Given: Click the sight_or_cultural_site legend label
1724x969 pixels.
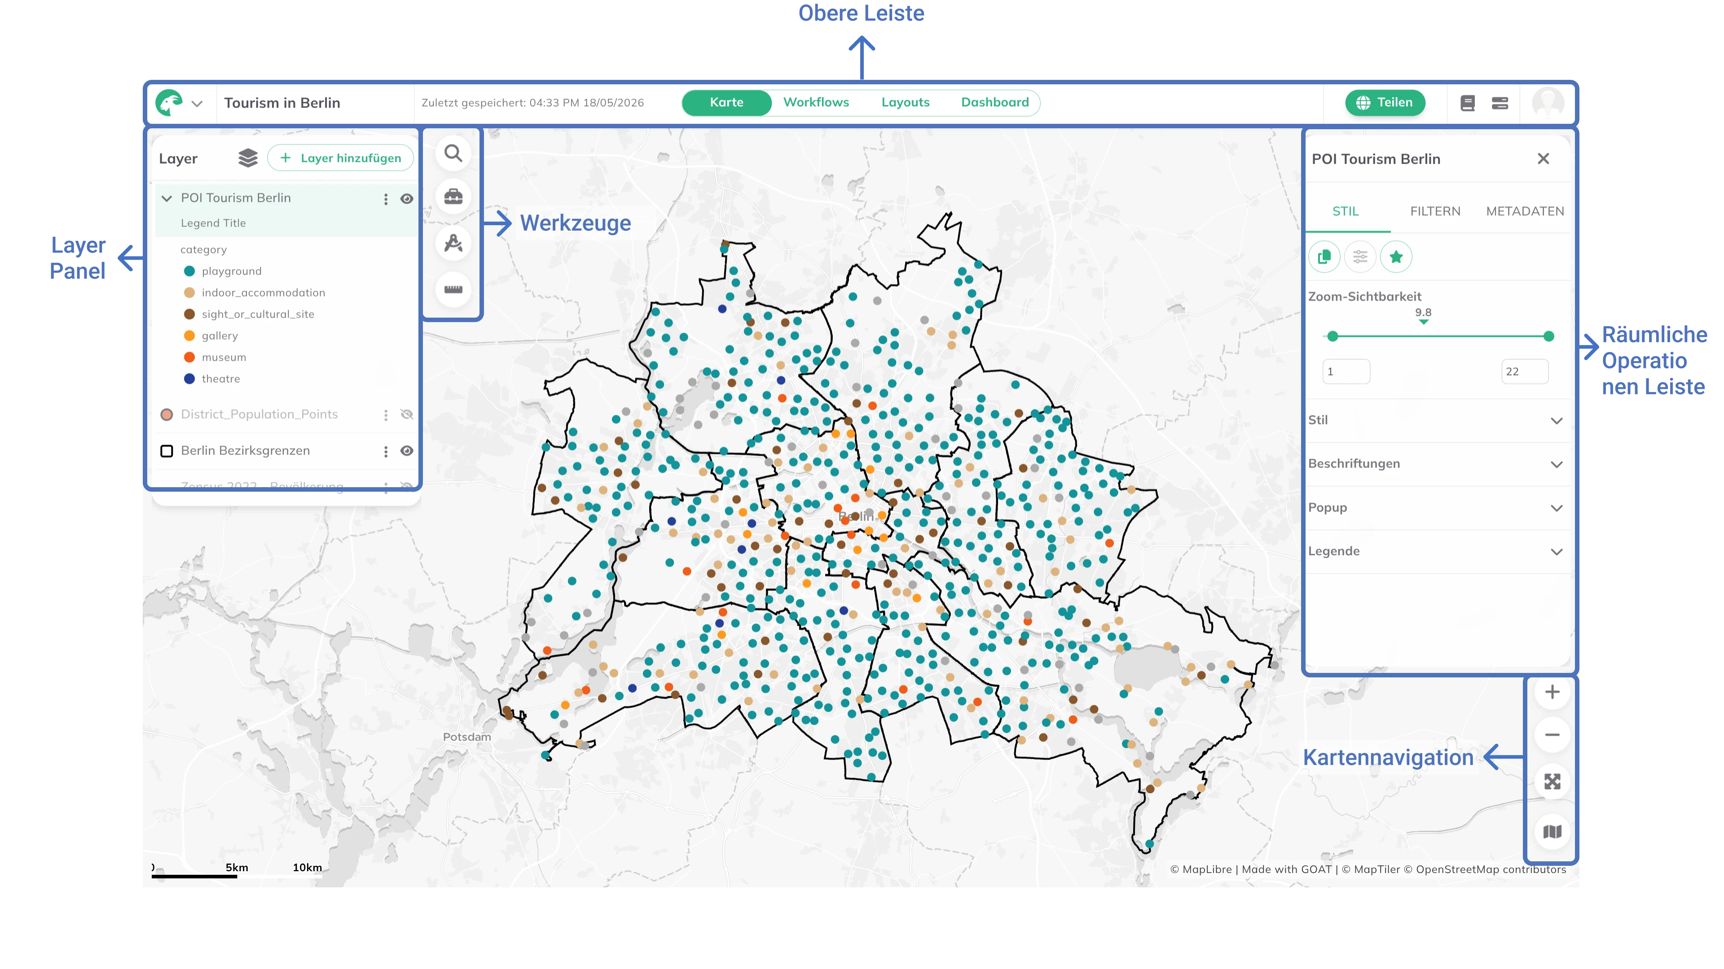Looking at the screenshot, I should [258, 314].
